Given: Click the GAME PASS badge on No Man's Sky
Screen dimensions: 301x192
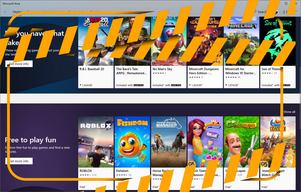Looking at the screenshot, I should point(176,85).
